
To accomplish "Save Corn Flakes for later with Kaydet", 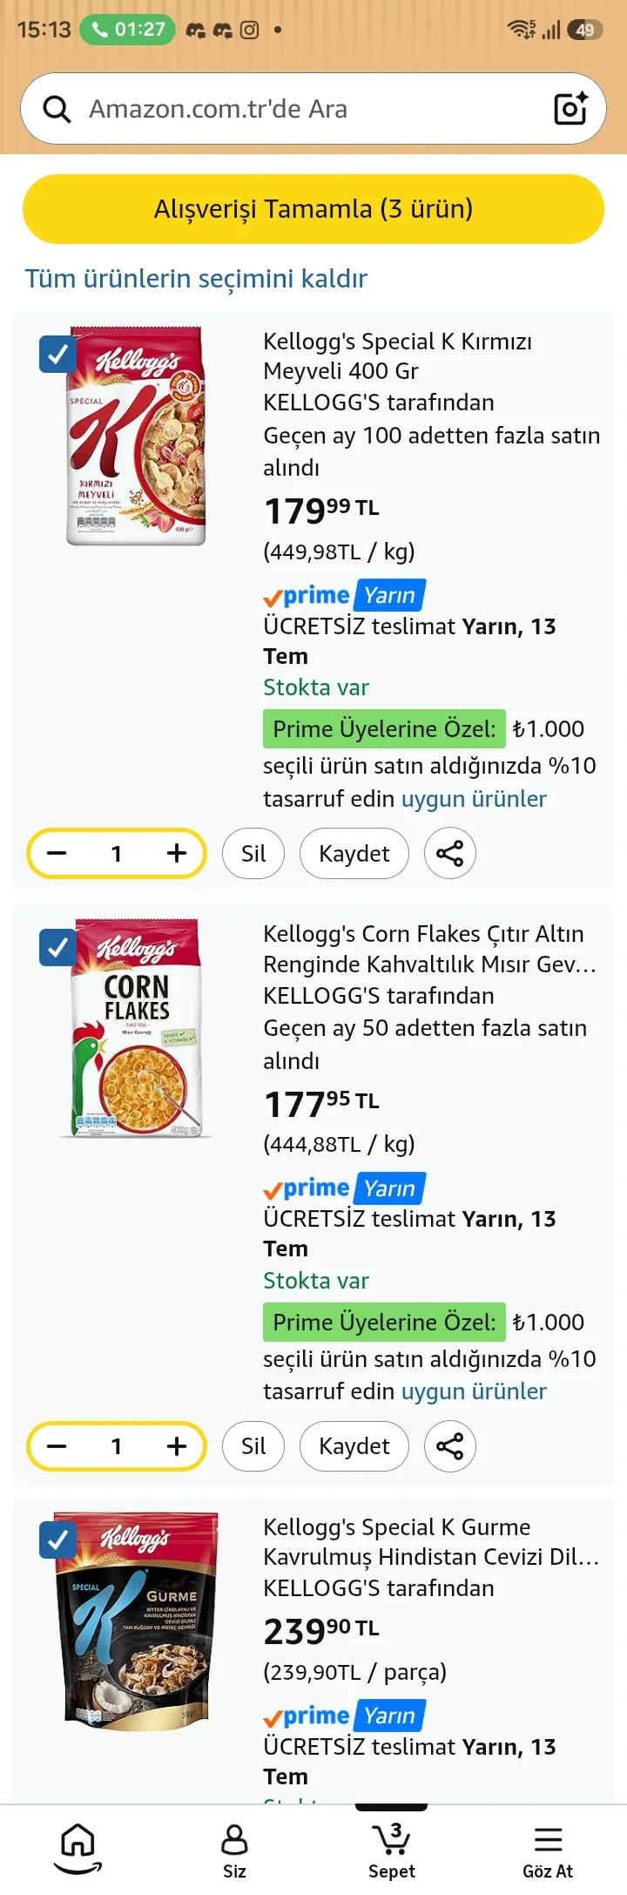I will coord(354,1446).
